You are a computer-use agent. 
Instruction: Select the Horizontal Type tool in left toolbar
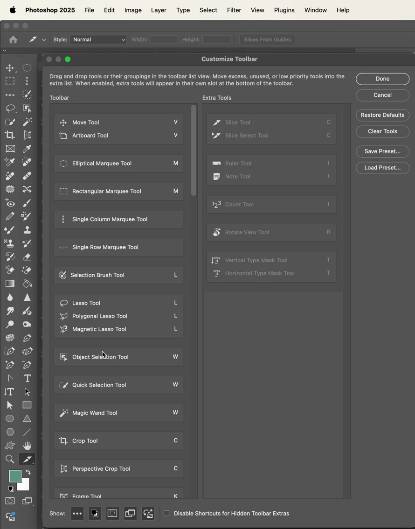point(27,378)
